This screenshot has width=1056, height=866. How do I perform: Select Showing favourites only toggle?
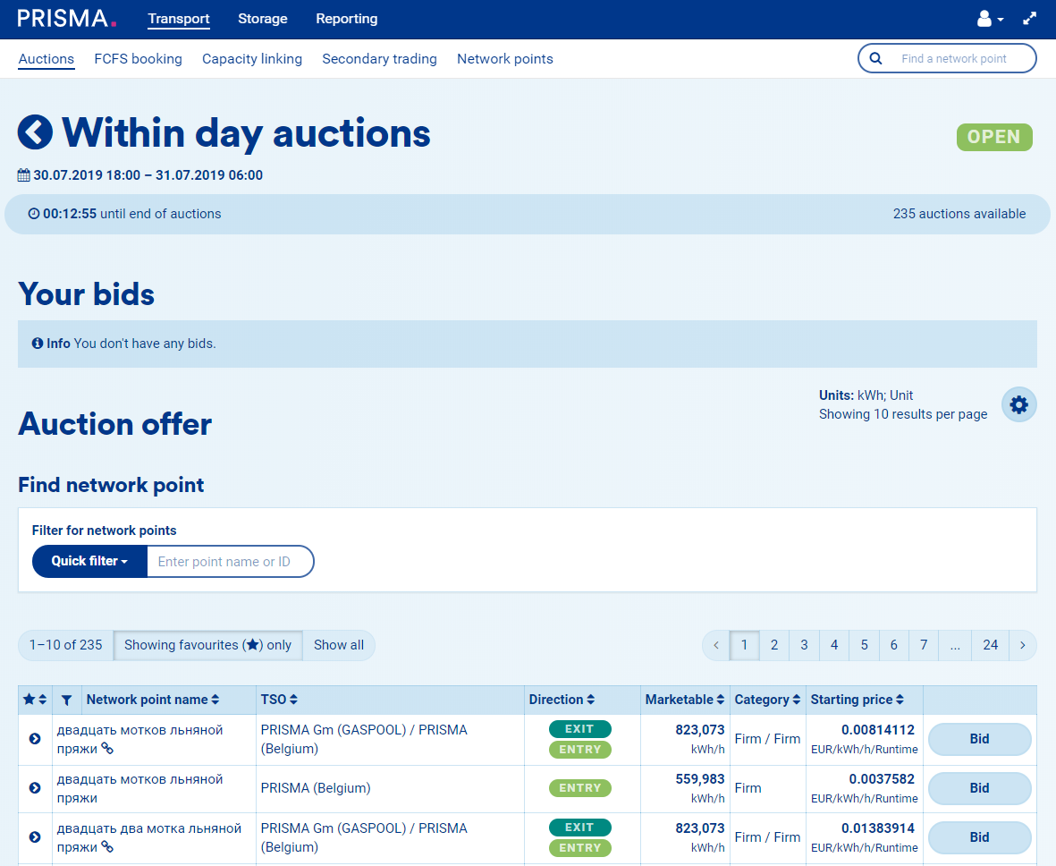pos(207,645)
